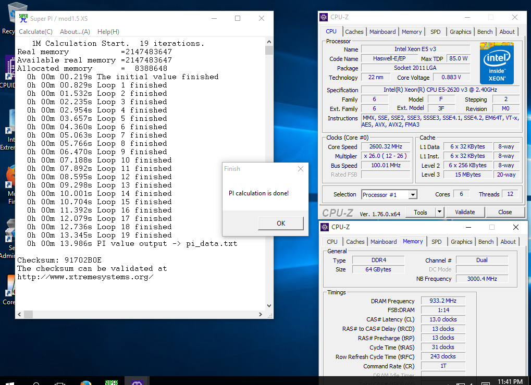Click Super PI in the taskbar
This screenshot has height=385, width=531.
click(112, 382)
